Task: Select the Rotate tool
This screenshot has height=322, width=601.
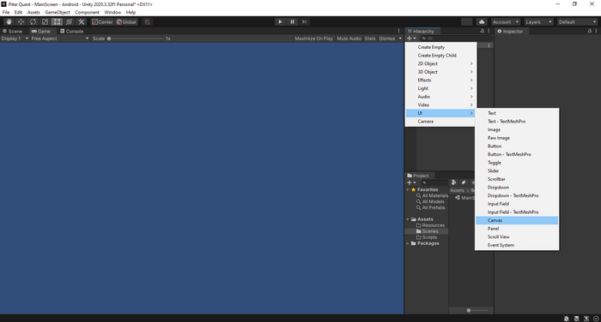Action: pyautogui.click(x=33, y=21)
